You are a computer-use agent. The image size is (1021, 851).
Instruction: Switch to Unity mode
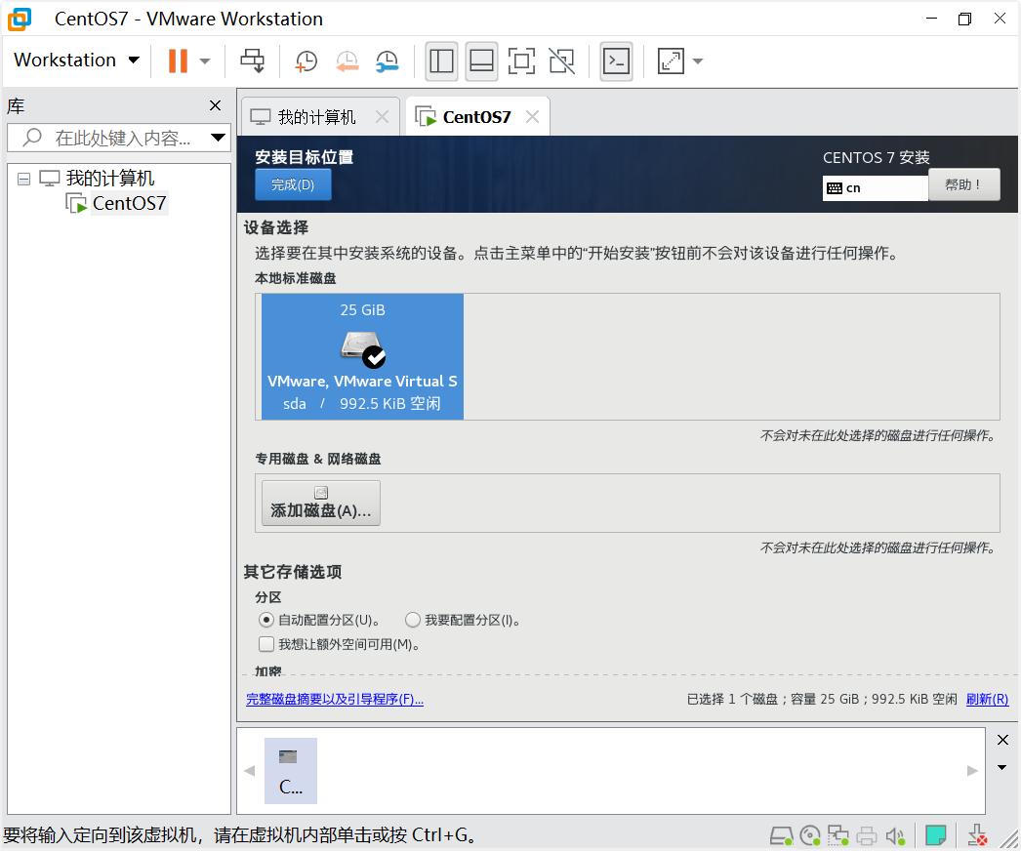pos(562,61)
